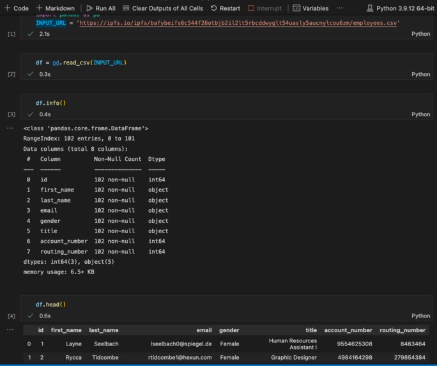Viewport: 437px width, 366px height.
Task: Click the first_name column header
Action: point(66,330)
